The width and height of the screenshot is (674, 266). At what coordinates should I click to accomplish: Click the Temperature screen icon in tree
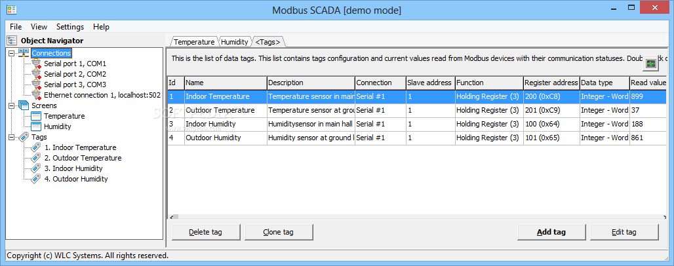point(37,116)
